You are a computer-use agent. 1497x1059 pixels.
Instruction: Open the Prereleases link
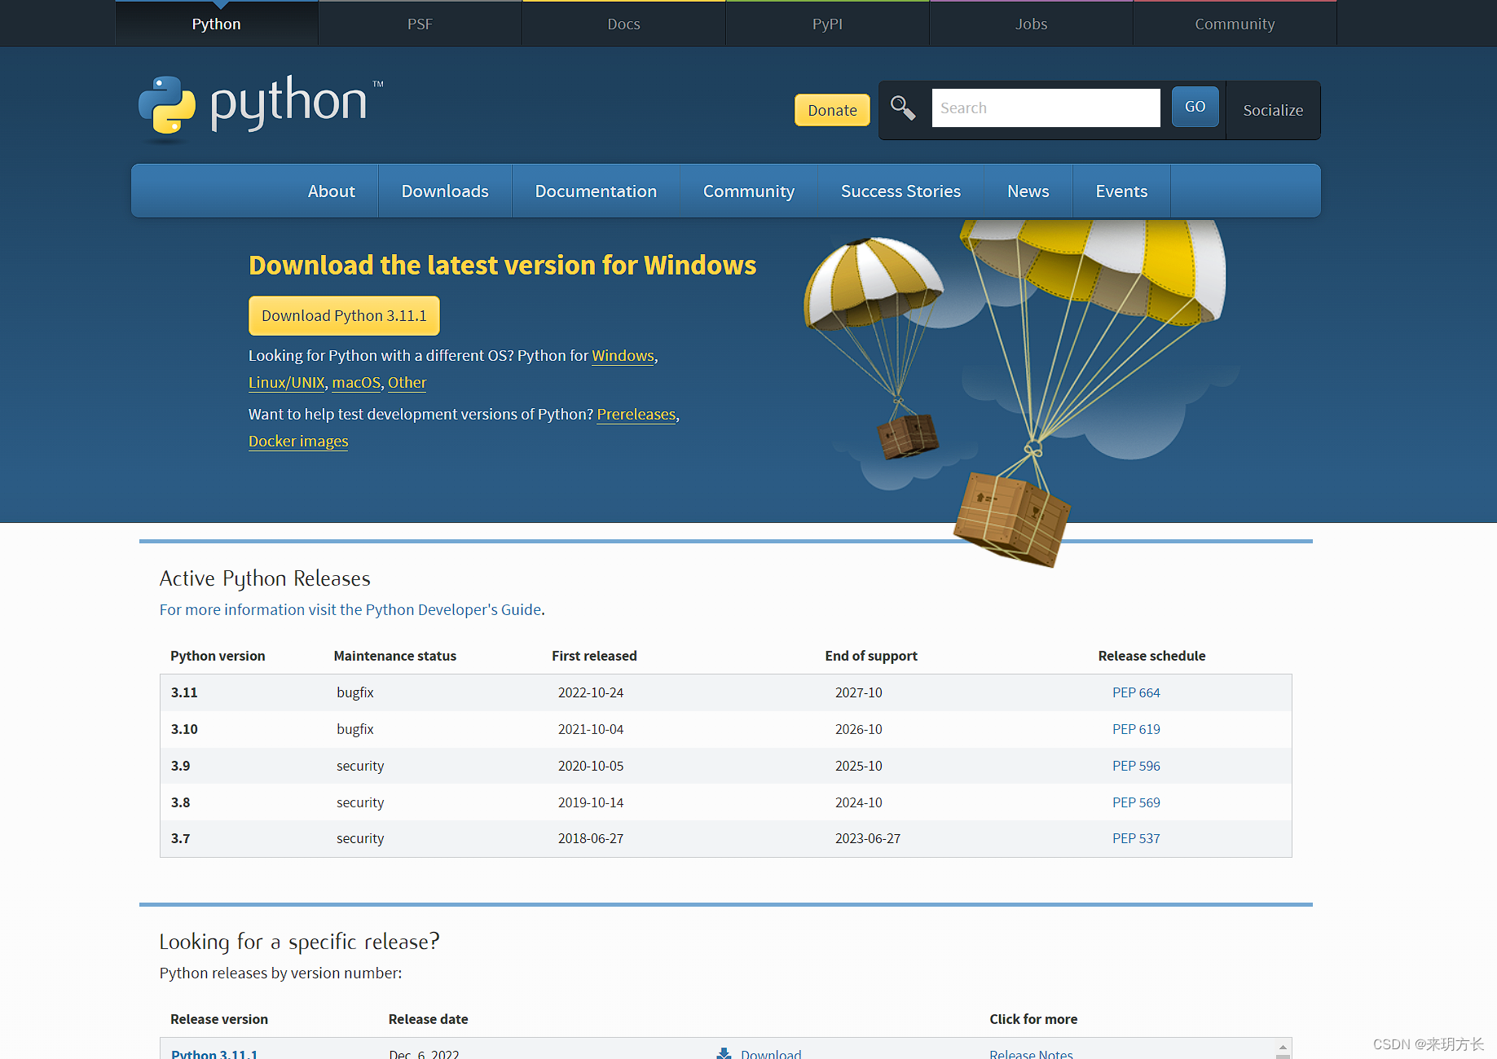click(636, 414)
